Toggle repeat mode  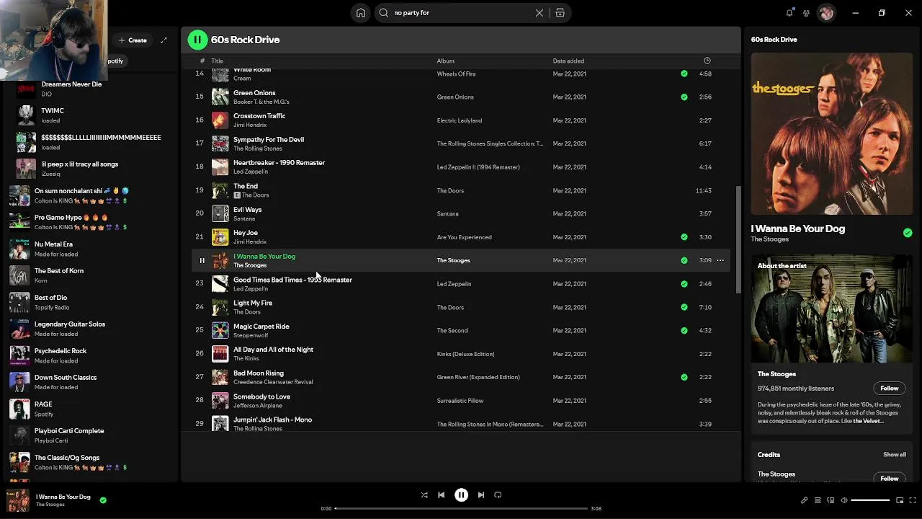tap(498, 495)
